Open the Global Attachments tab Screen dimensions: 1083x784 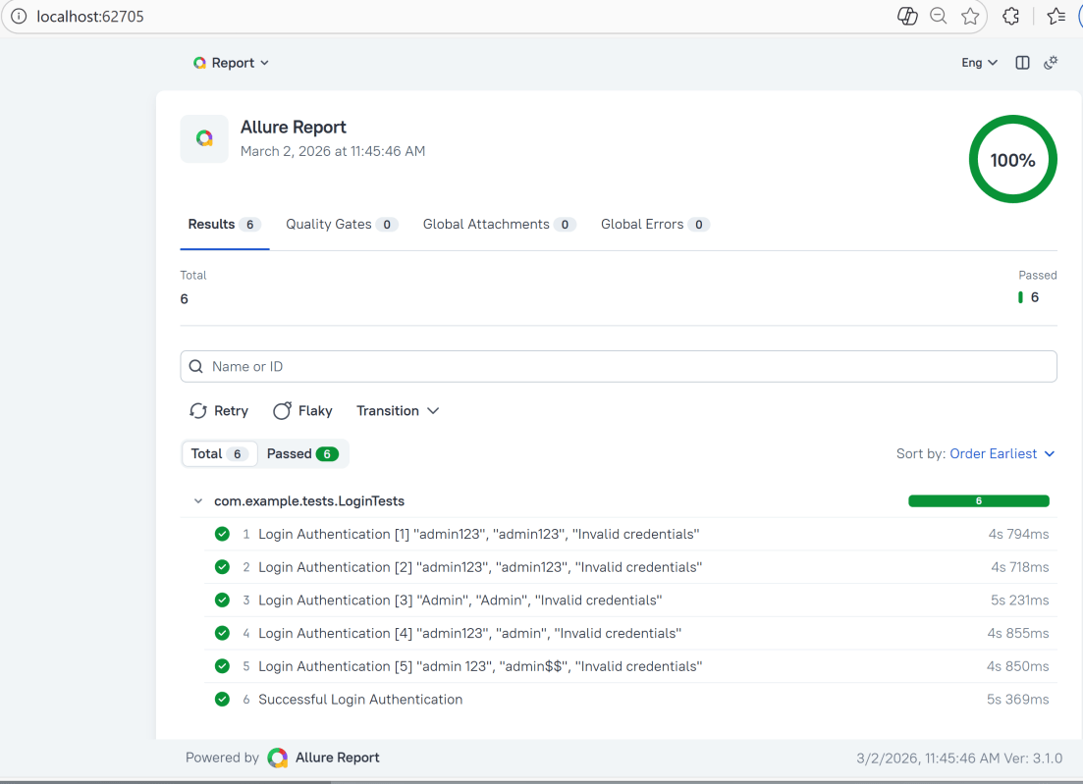point(498,225)
